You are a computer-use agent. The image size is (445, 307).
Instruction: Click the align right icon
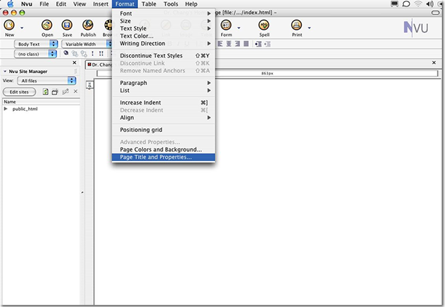click(237, 44)
